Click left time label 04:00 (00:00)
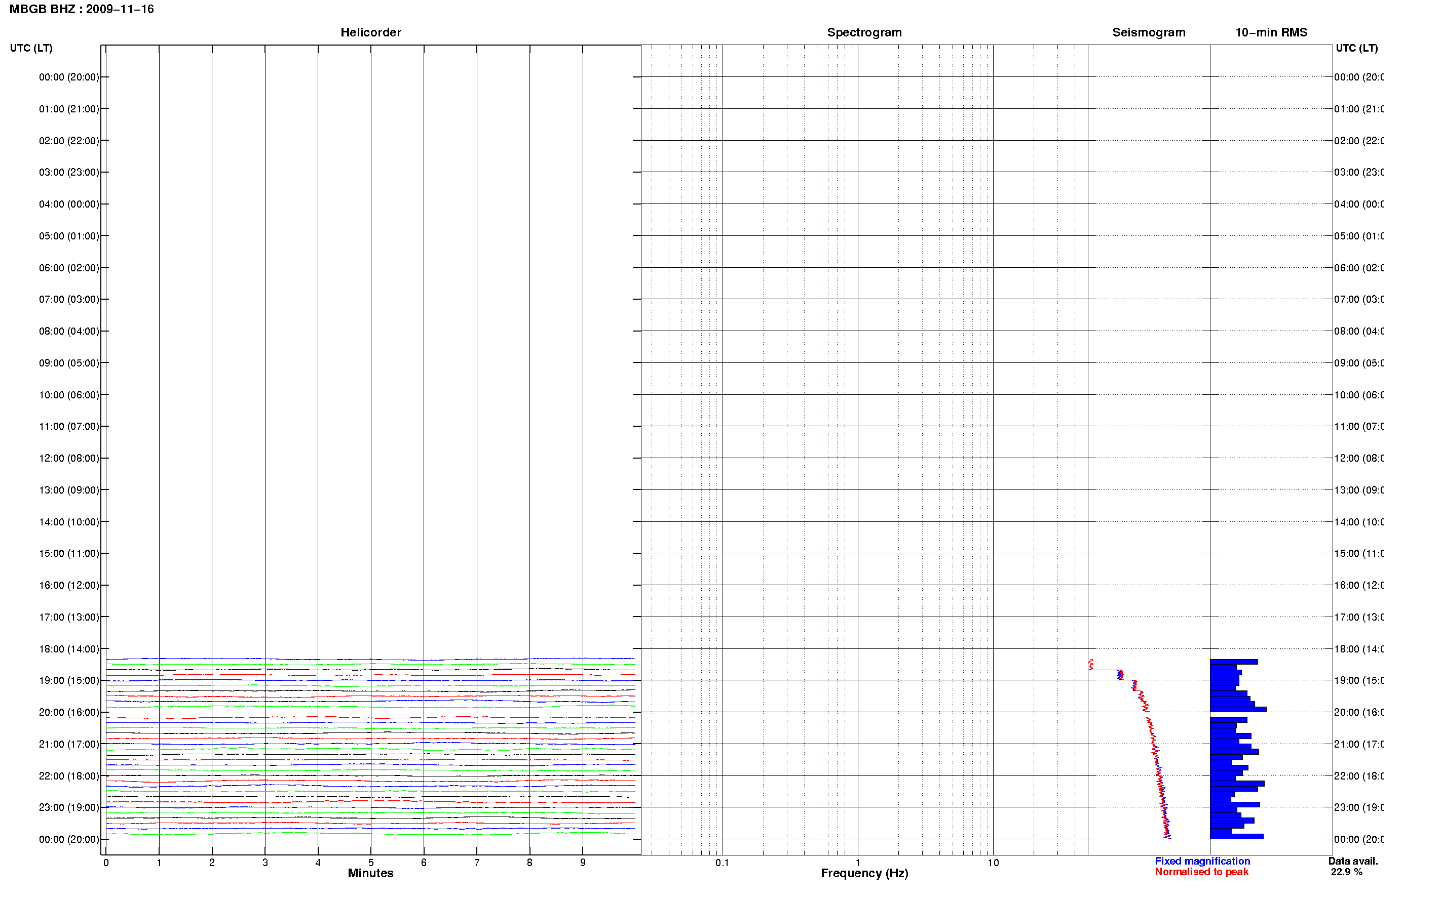The width and height of the screenshot is (1441, 900). (x=69, y=204)
